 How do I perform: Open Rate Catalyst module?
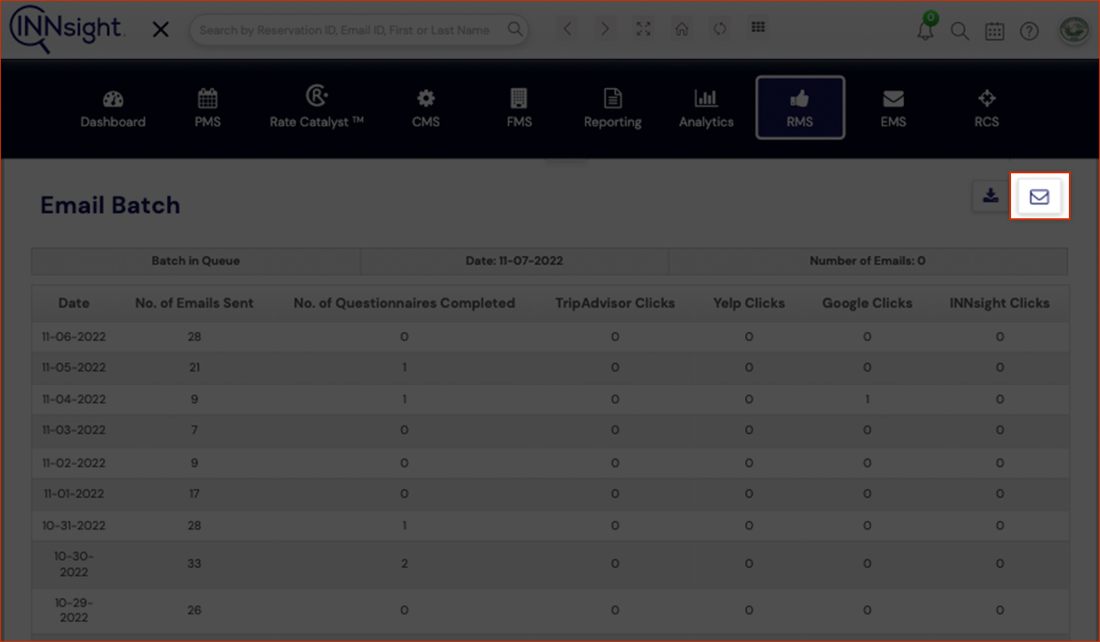click(x=316, y=108)
